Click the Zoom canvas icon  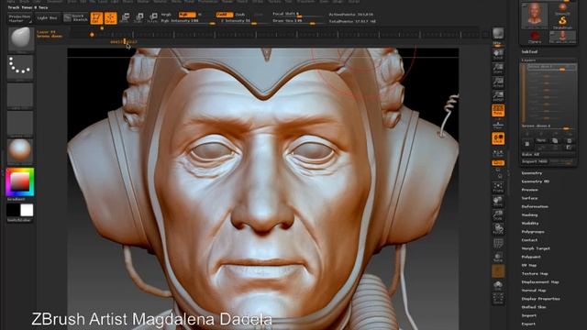tap(498, 68)
